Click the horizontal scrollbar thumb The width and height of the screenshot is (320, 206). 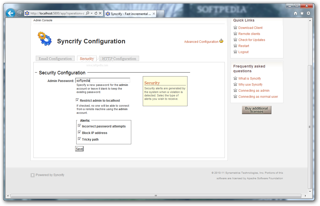(x=156, y=196)
